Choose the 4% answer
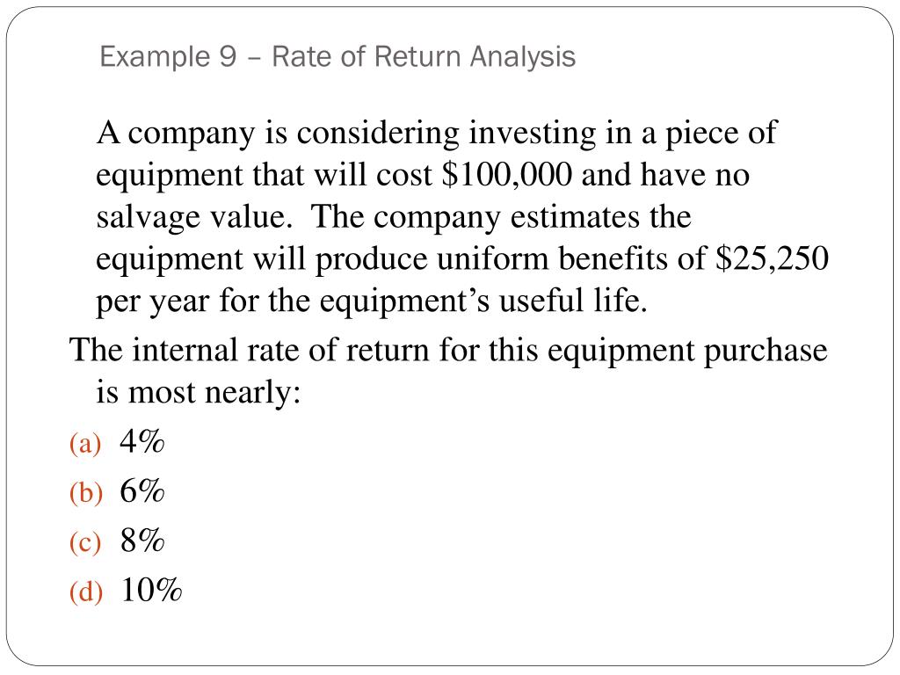This screenshot has height=675, width=900. pyautogui.click(x=143, y=442)
